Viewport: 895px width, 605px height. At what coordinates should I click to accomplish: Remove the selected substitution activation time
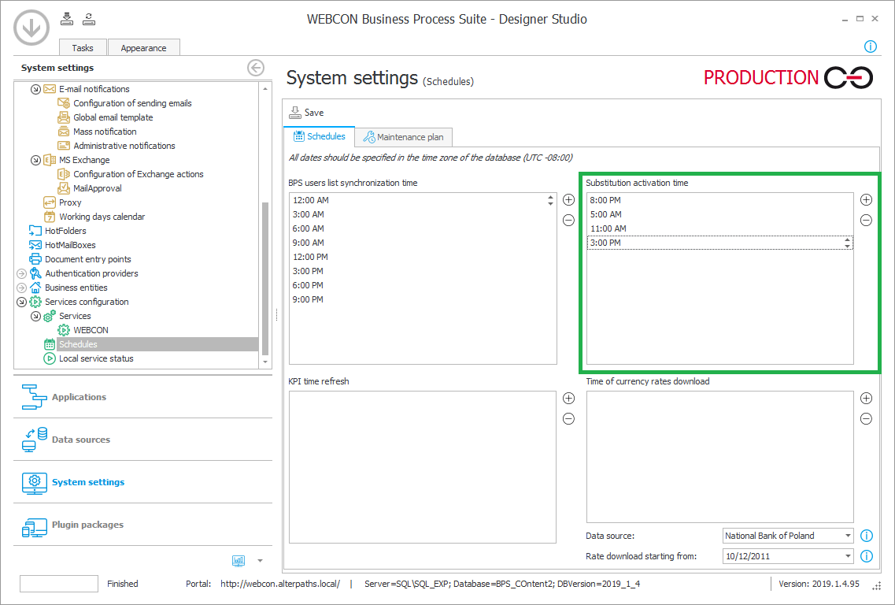pos(866,220)
